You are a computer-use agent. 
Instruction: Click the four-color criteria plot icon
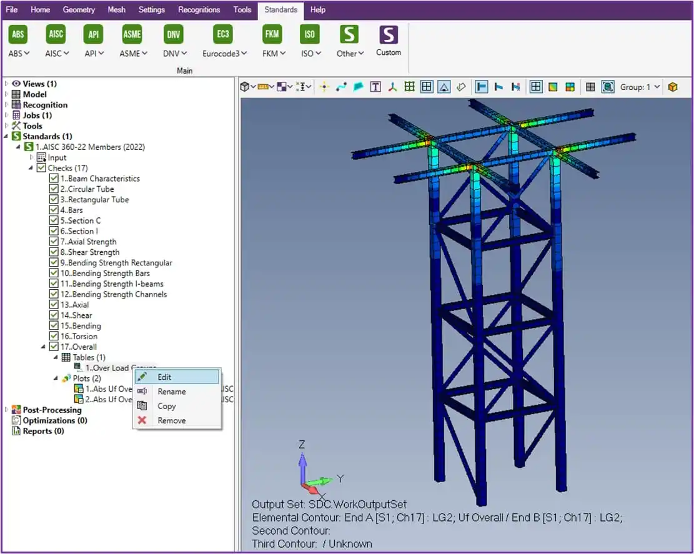click(570, 87)
